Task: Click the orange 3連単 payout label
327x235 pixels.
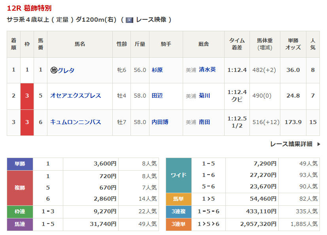Action: tap(178, 224)
